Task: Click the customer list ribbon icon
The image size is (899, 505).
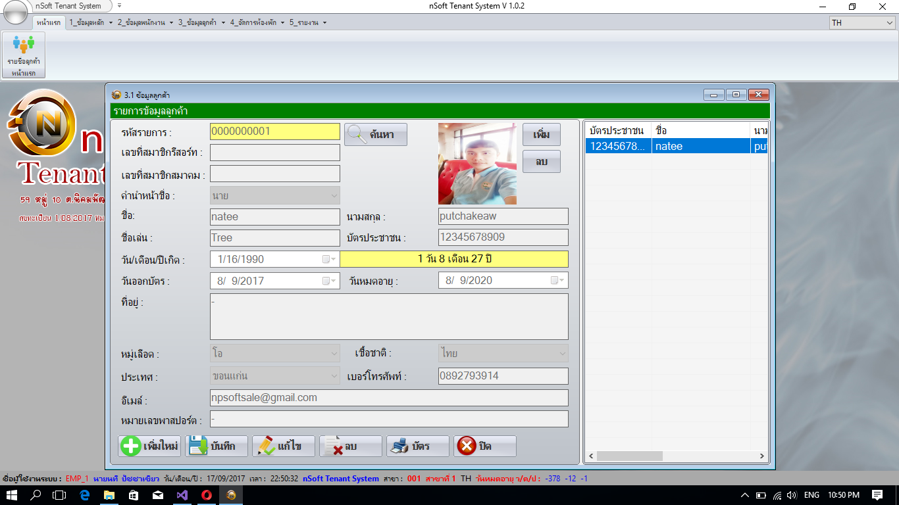Action: click(x=24, y=53)
